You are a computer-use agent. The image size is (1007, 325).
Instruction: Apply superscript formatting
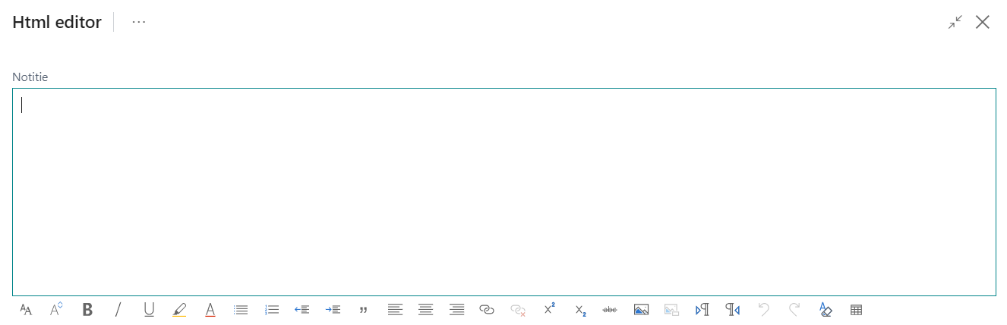pyautogui.click(x=549, y=309)
